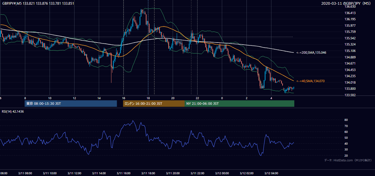Click bottom time label 3/11 08:00
This screenshot has height=176, width=375.
coord(25,173)
